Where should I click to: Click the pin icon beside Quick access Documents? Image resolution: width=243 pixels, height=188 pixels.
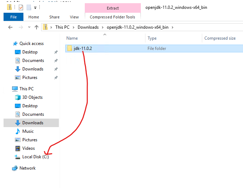[56, 61]
